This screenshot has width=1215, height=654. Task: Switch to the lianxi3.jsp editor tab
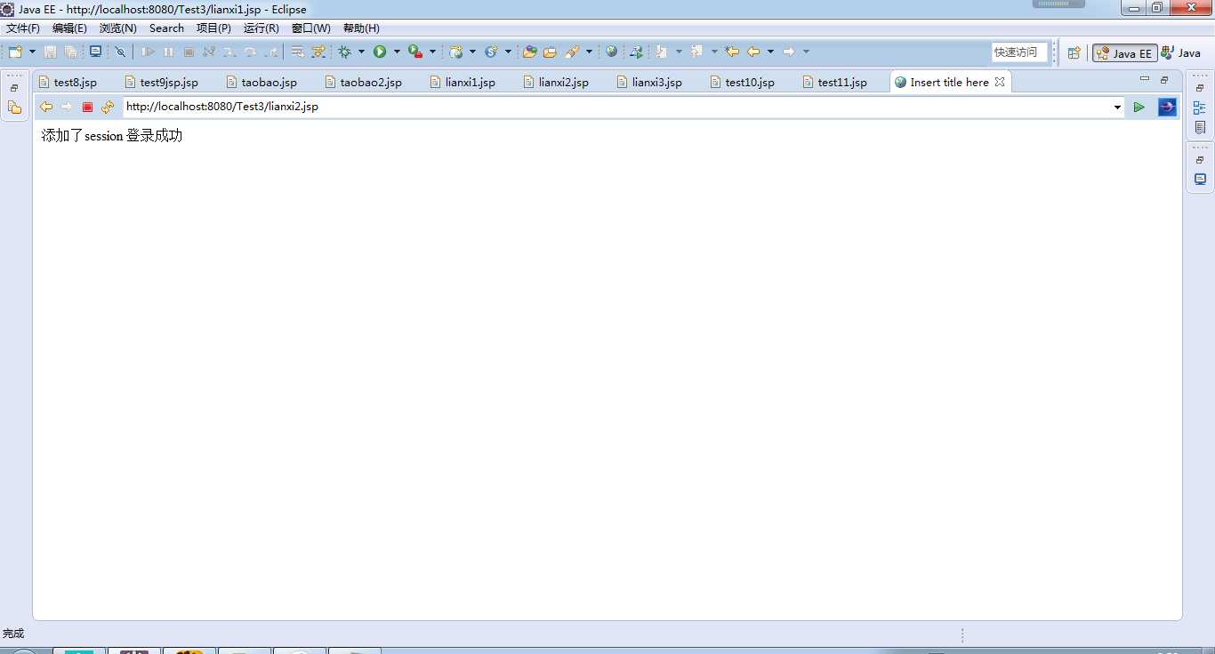(x=649, y=82)
